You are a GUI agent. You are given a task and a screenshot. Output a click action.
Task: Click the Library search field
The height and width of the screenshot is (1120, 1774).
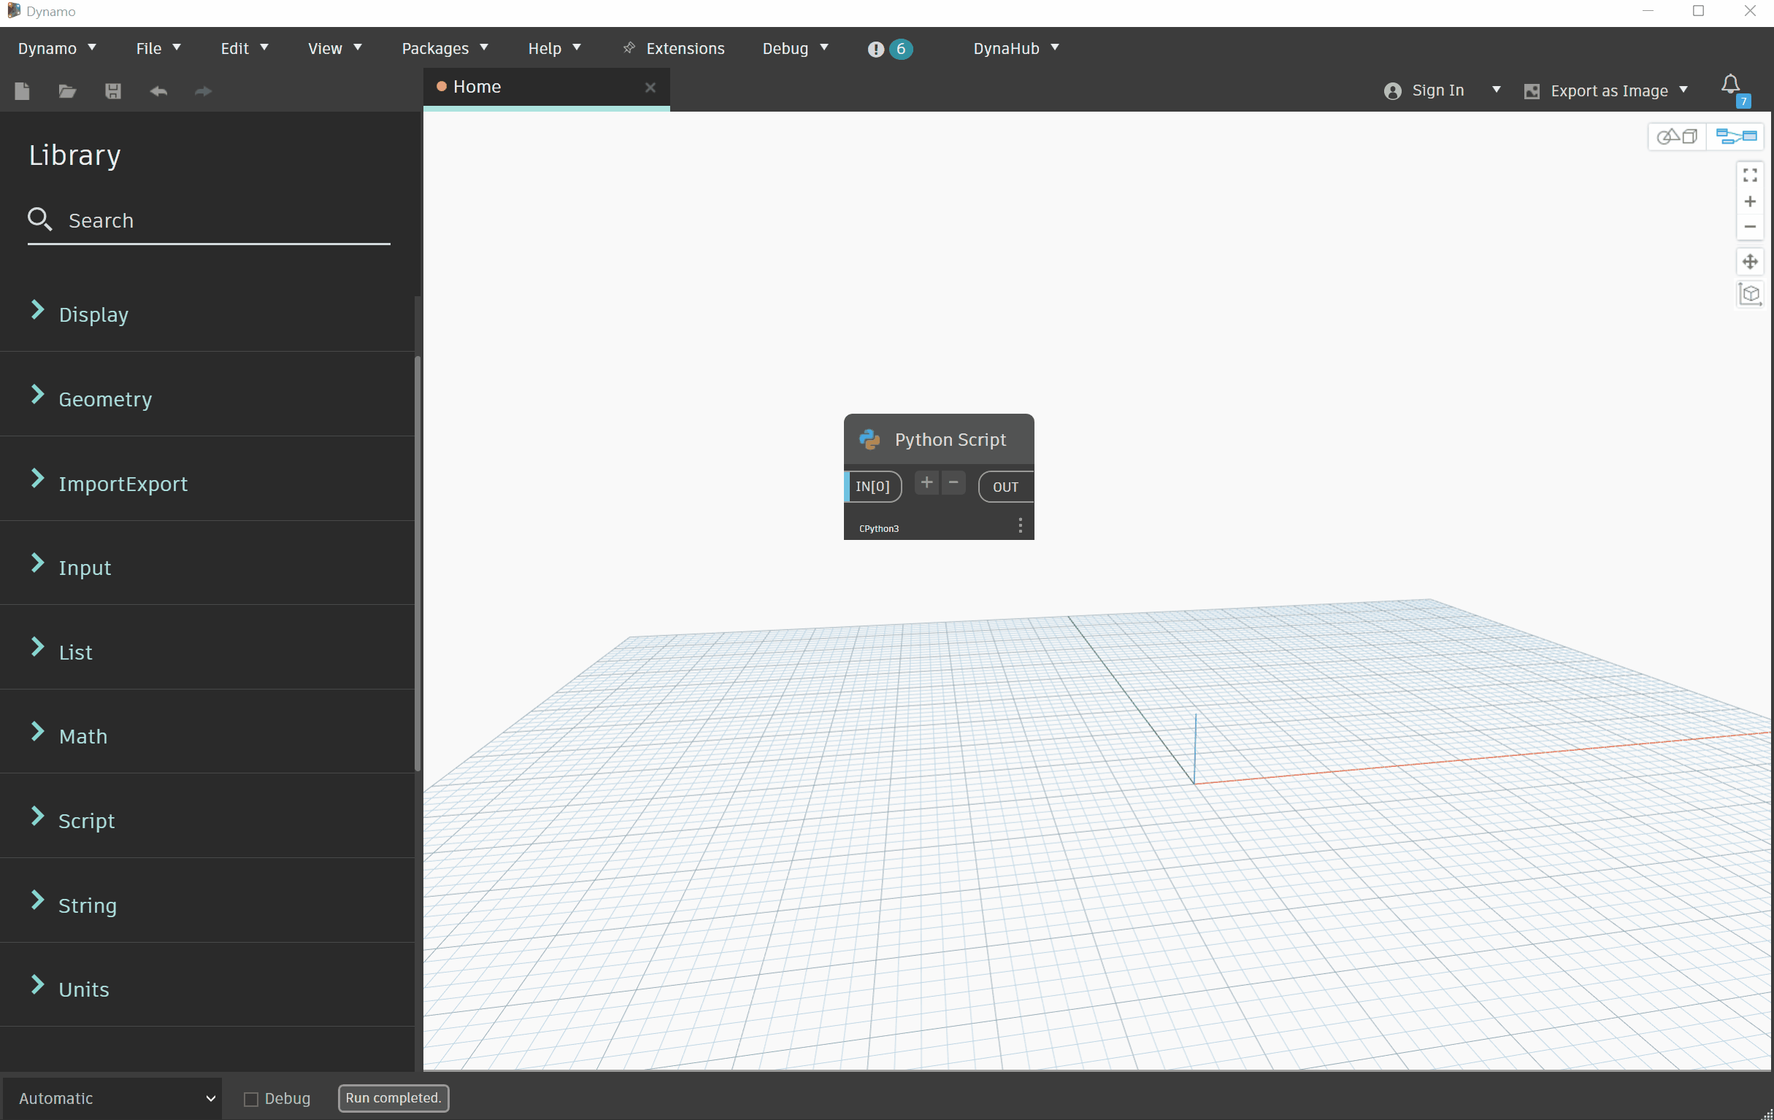209,220
